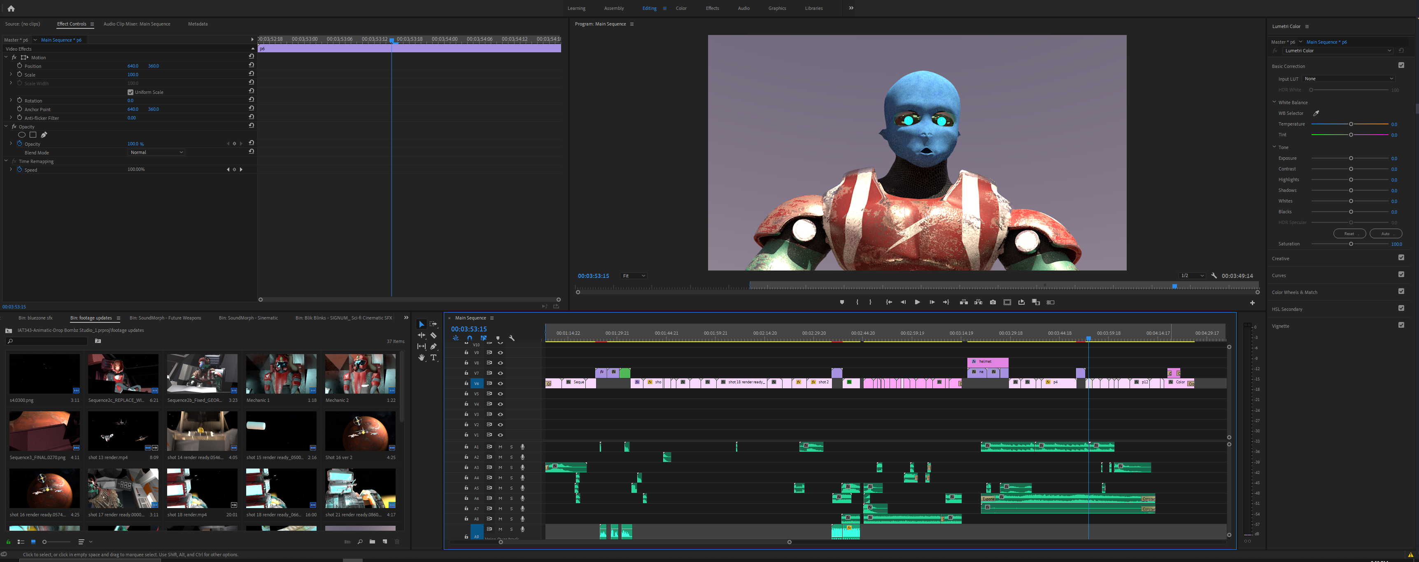Select the Type tool
1419x562 pixels.
coord(433,358)
